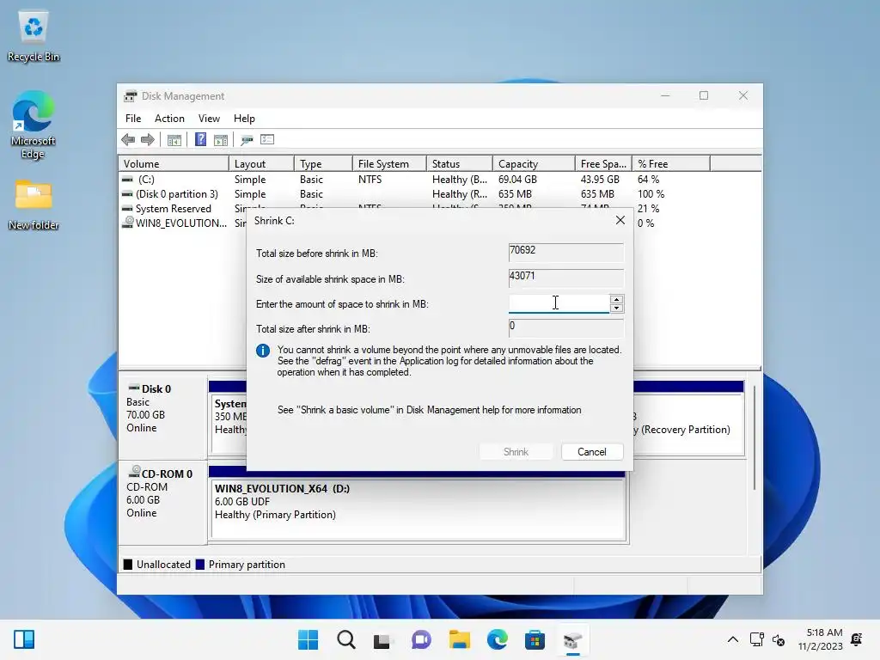This screenshot has height=660, width=880.
Task: Open the Windows Start menu
Action: point(309,639)
